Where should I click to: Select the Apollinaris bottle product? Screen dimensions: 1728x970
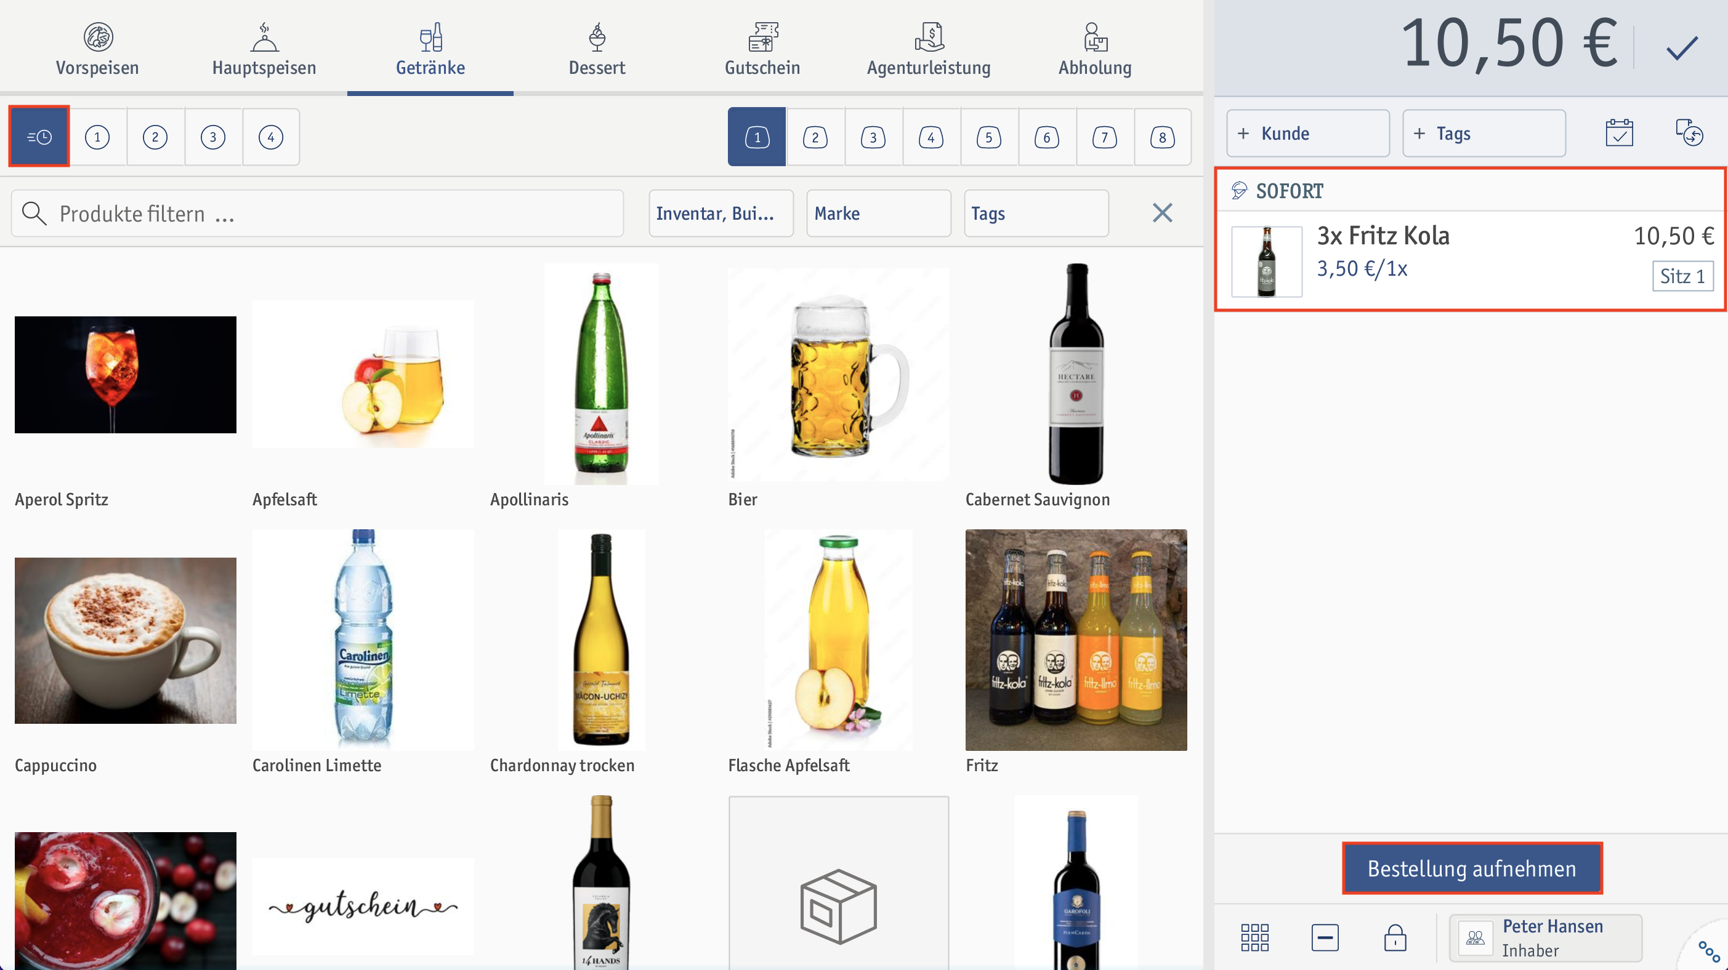coord(601,387)
